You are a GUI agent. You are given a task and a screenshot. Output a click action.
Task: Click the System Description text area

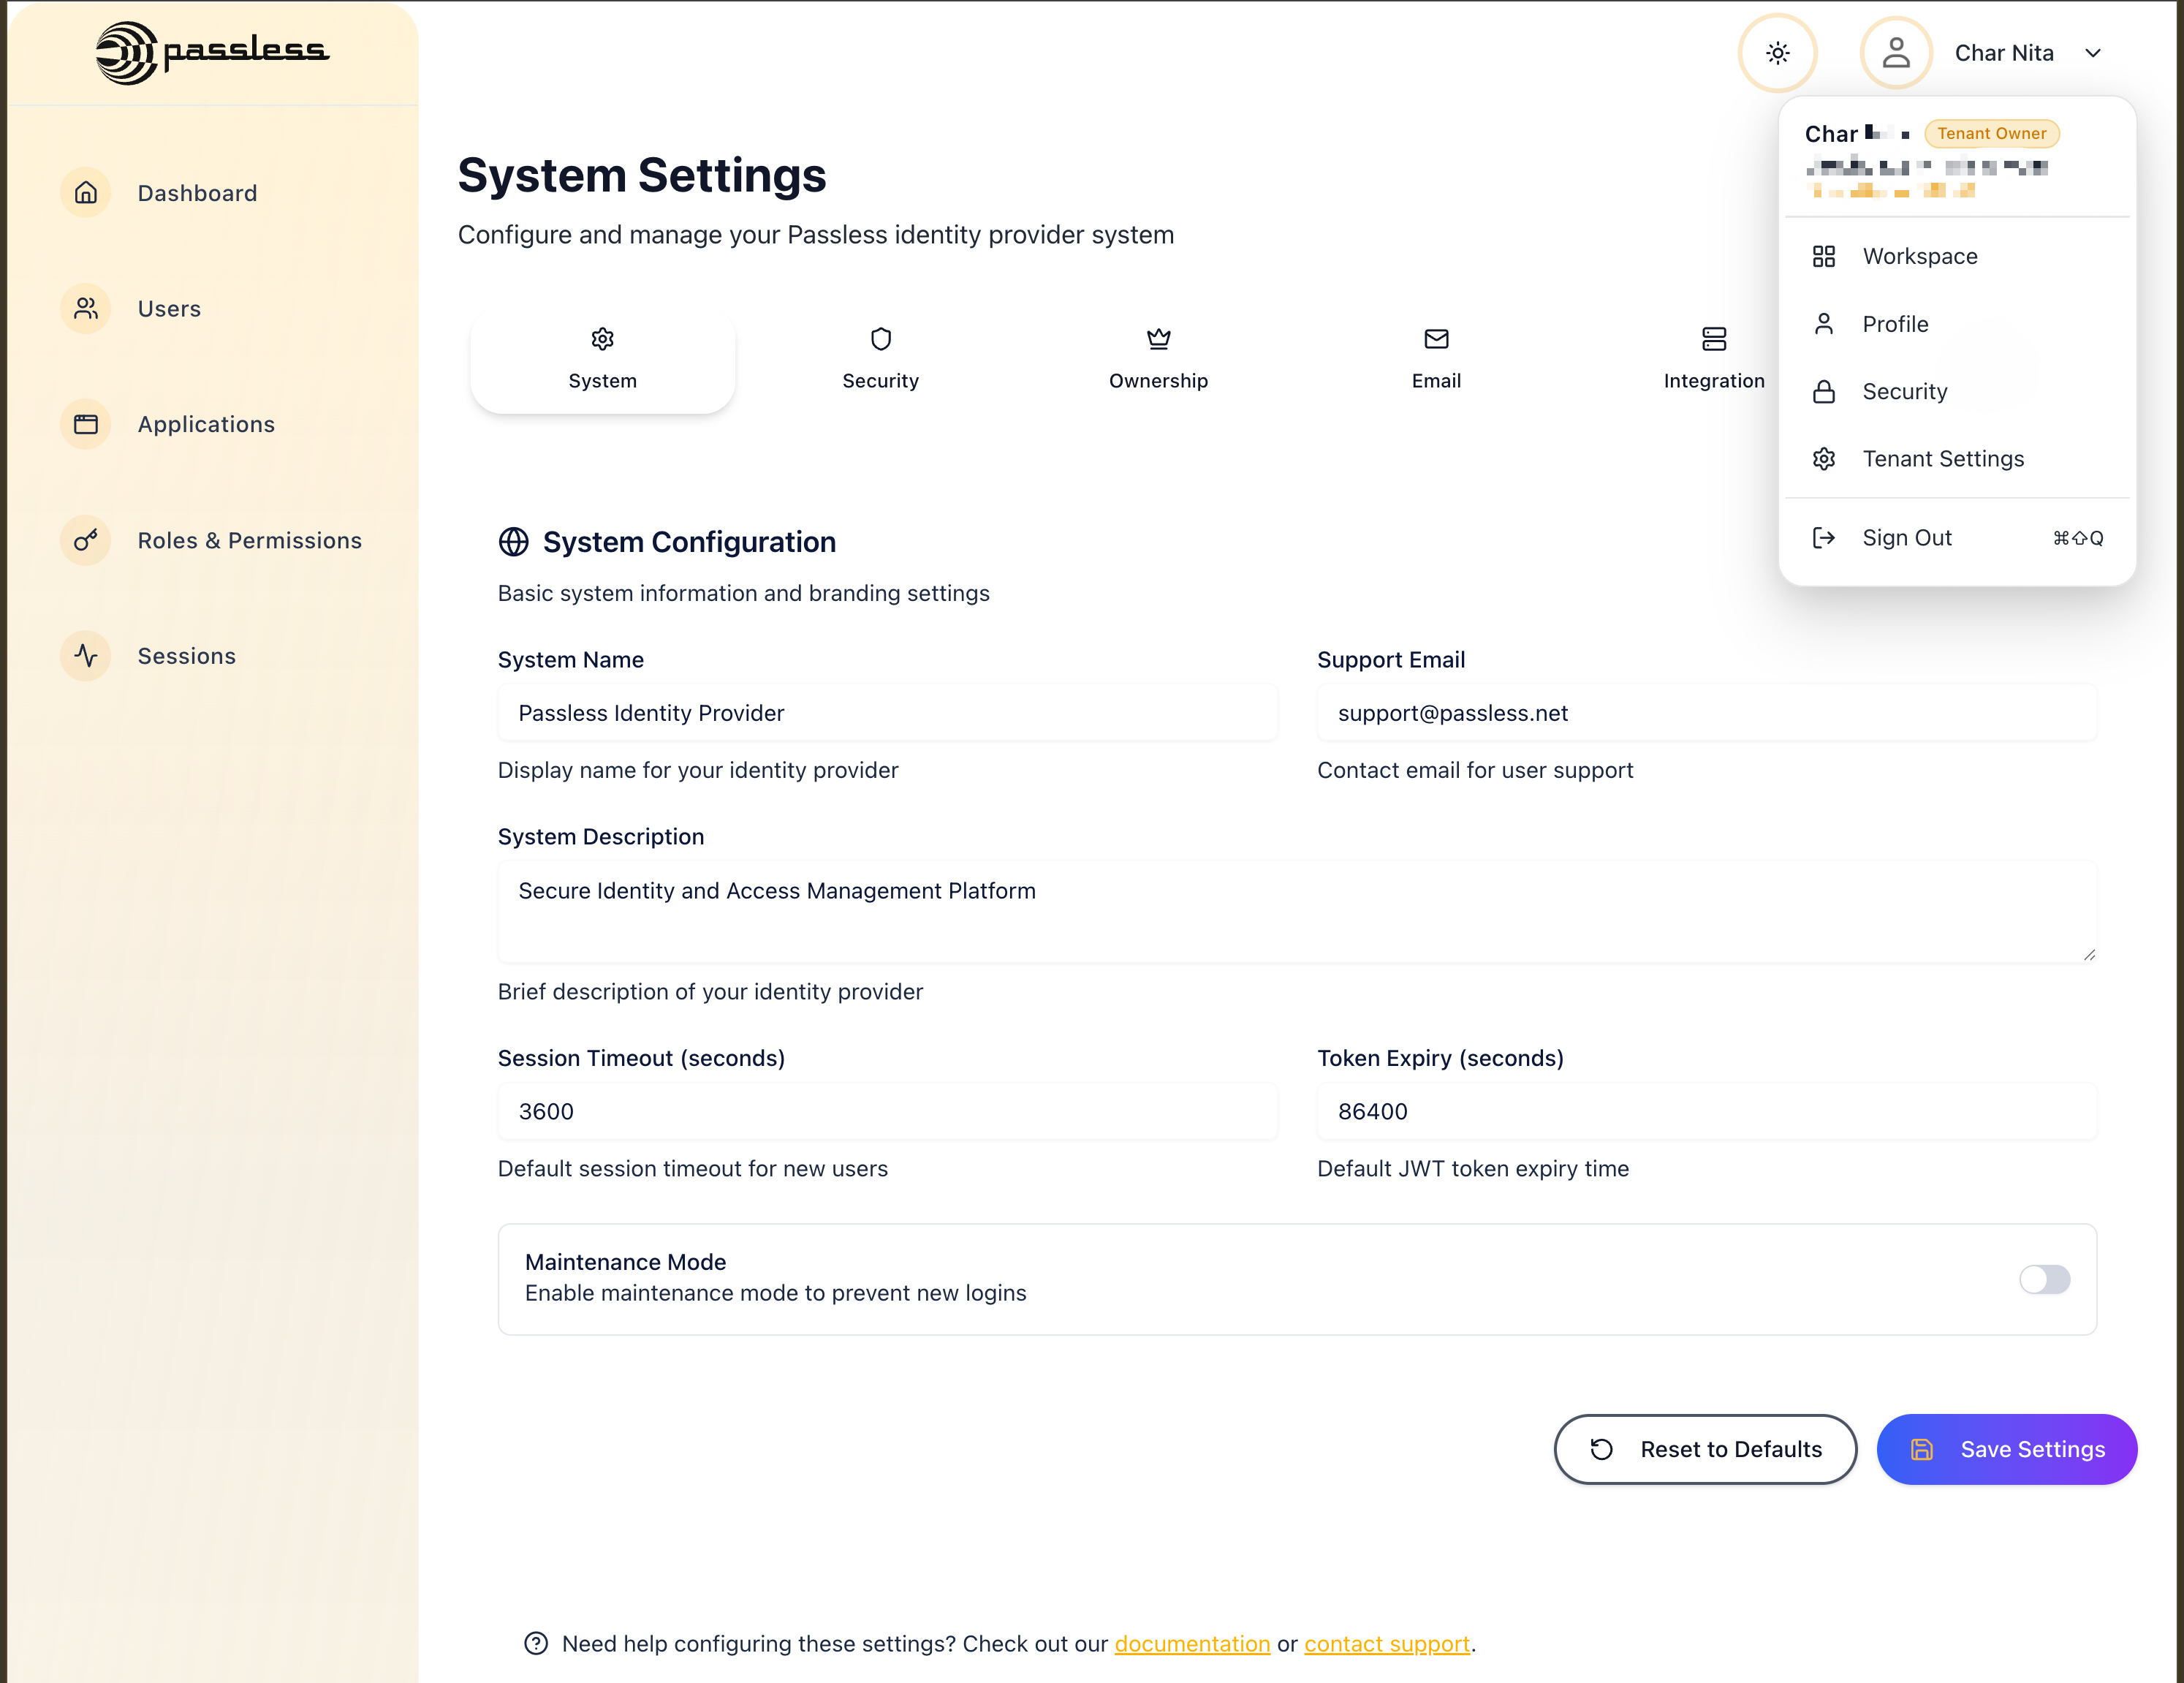click(1297, 912)
